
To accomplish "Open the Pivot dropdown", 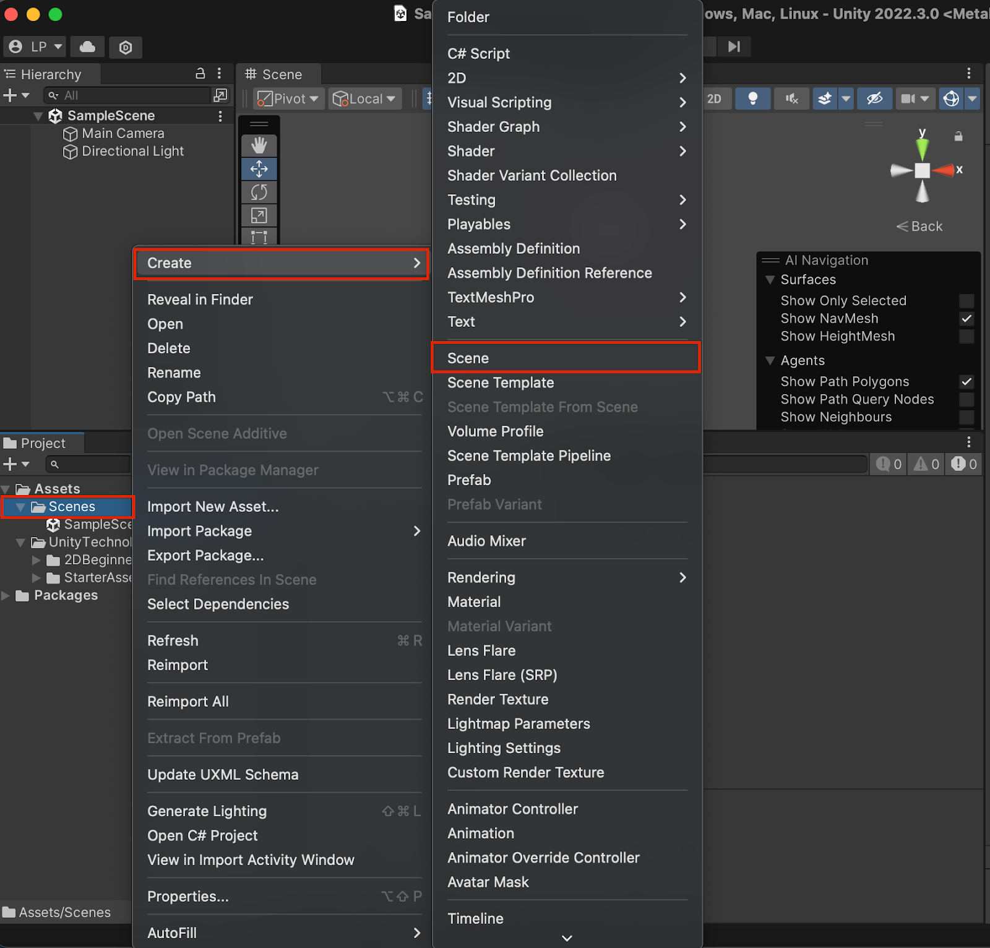I will click(x=290, y=99).
